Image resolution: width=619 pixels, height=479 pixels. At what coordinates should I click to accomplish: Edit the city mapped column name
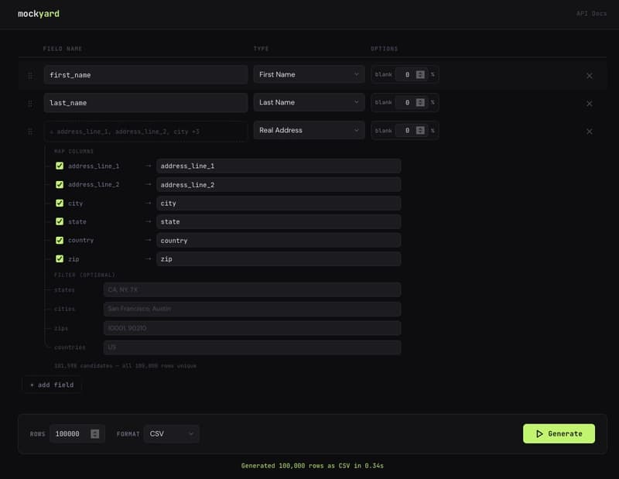click(x=279, y=203)
